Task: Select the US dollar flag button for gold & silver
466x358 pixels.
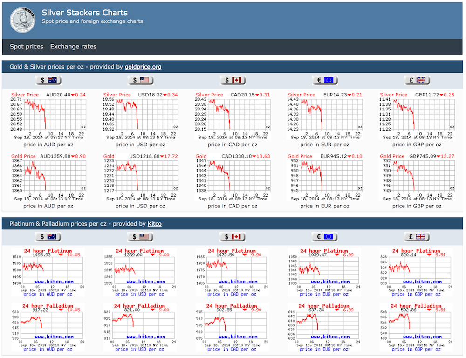Action: pos(141,80)
